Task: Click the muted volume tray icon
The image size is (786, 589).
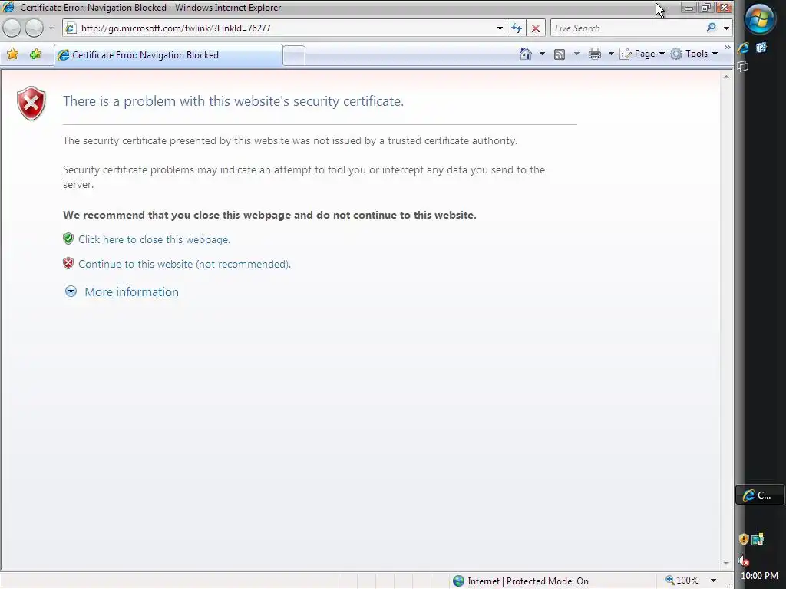Action: 743,560
